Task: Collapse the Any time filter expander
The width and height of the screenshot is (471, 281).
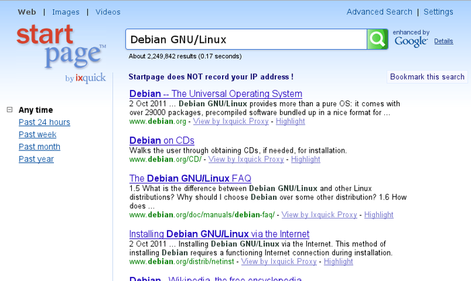Action: coord(9,110)
